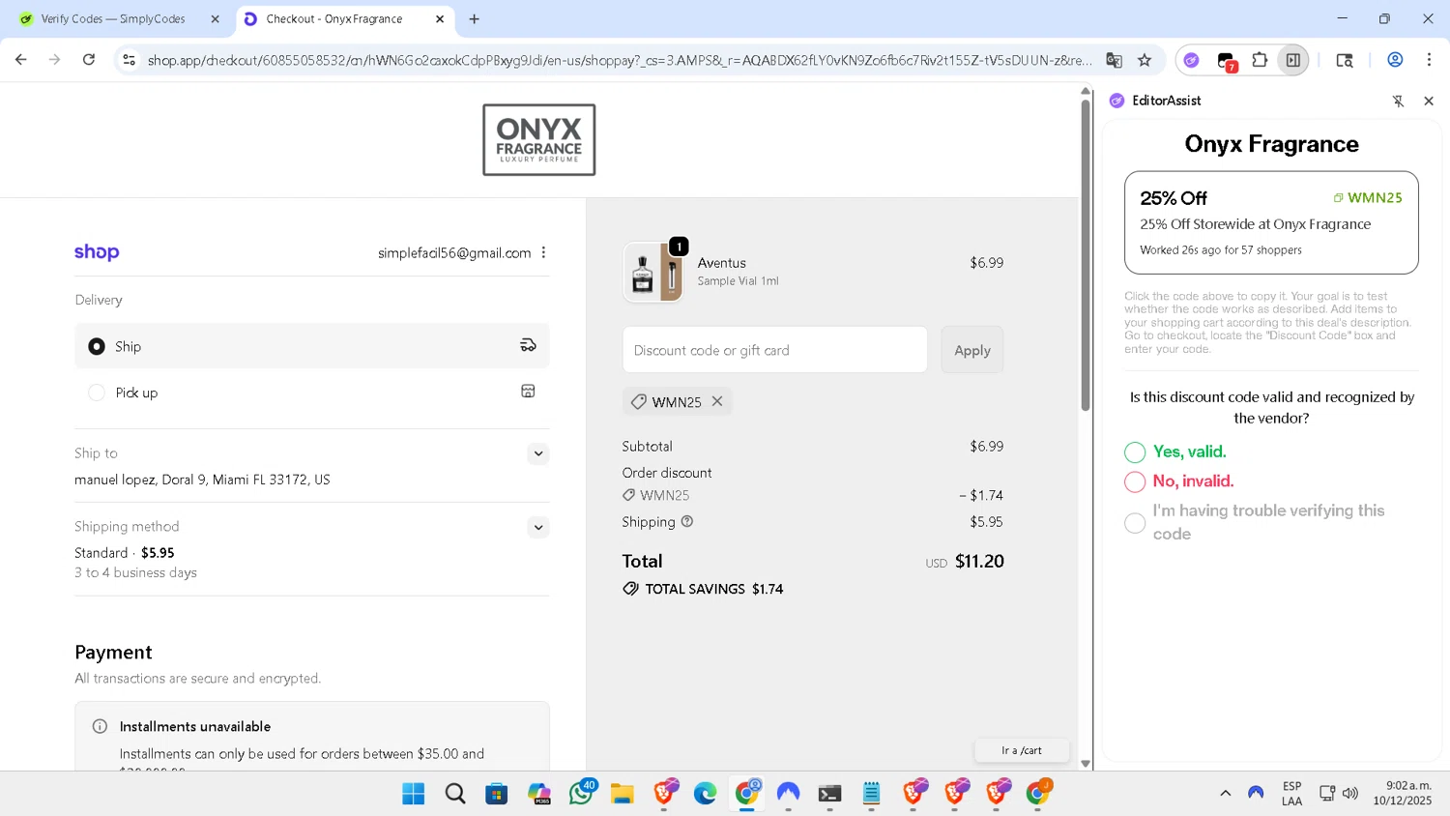Toggle the browser side panel icon
1450x816 pixels.
pos(1292,60)
